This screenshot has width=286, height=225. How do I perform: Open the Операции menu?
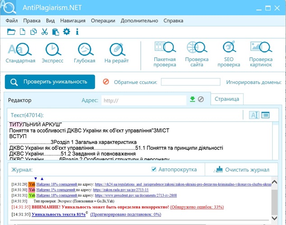click(103, 21)
